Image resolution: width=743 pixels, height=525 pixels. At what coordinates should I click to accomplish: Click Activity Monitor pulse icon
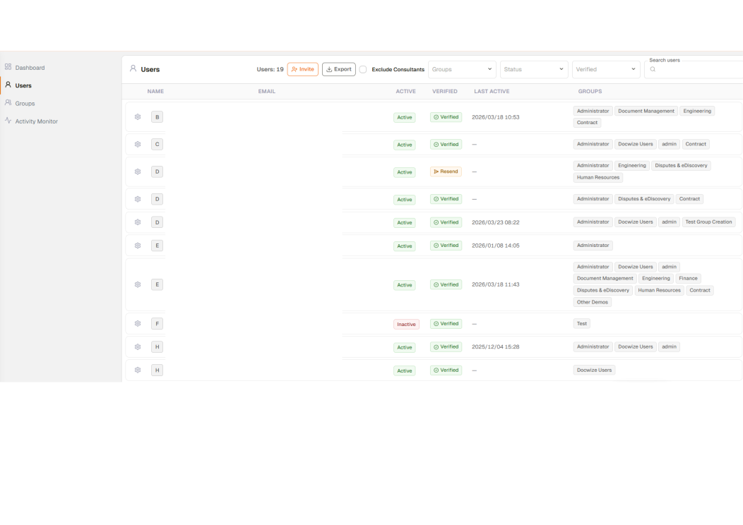(x=8, y=121)
